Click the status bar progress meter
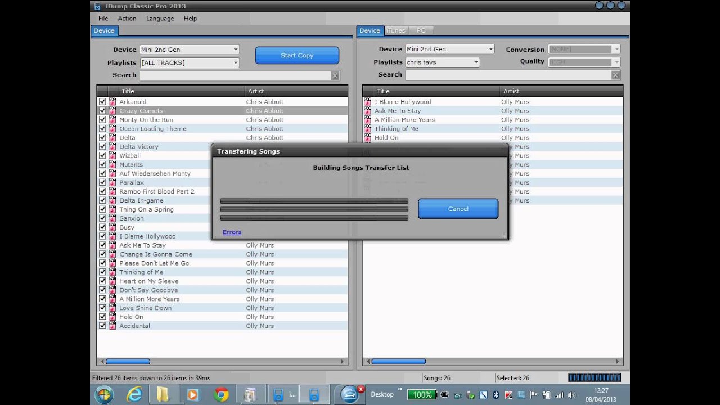The height and width of the screenshot is (405, 720). coord(595,378)
